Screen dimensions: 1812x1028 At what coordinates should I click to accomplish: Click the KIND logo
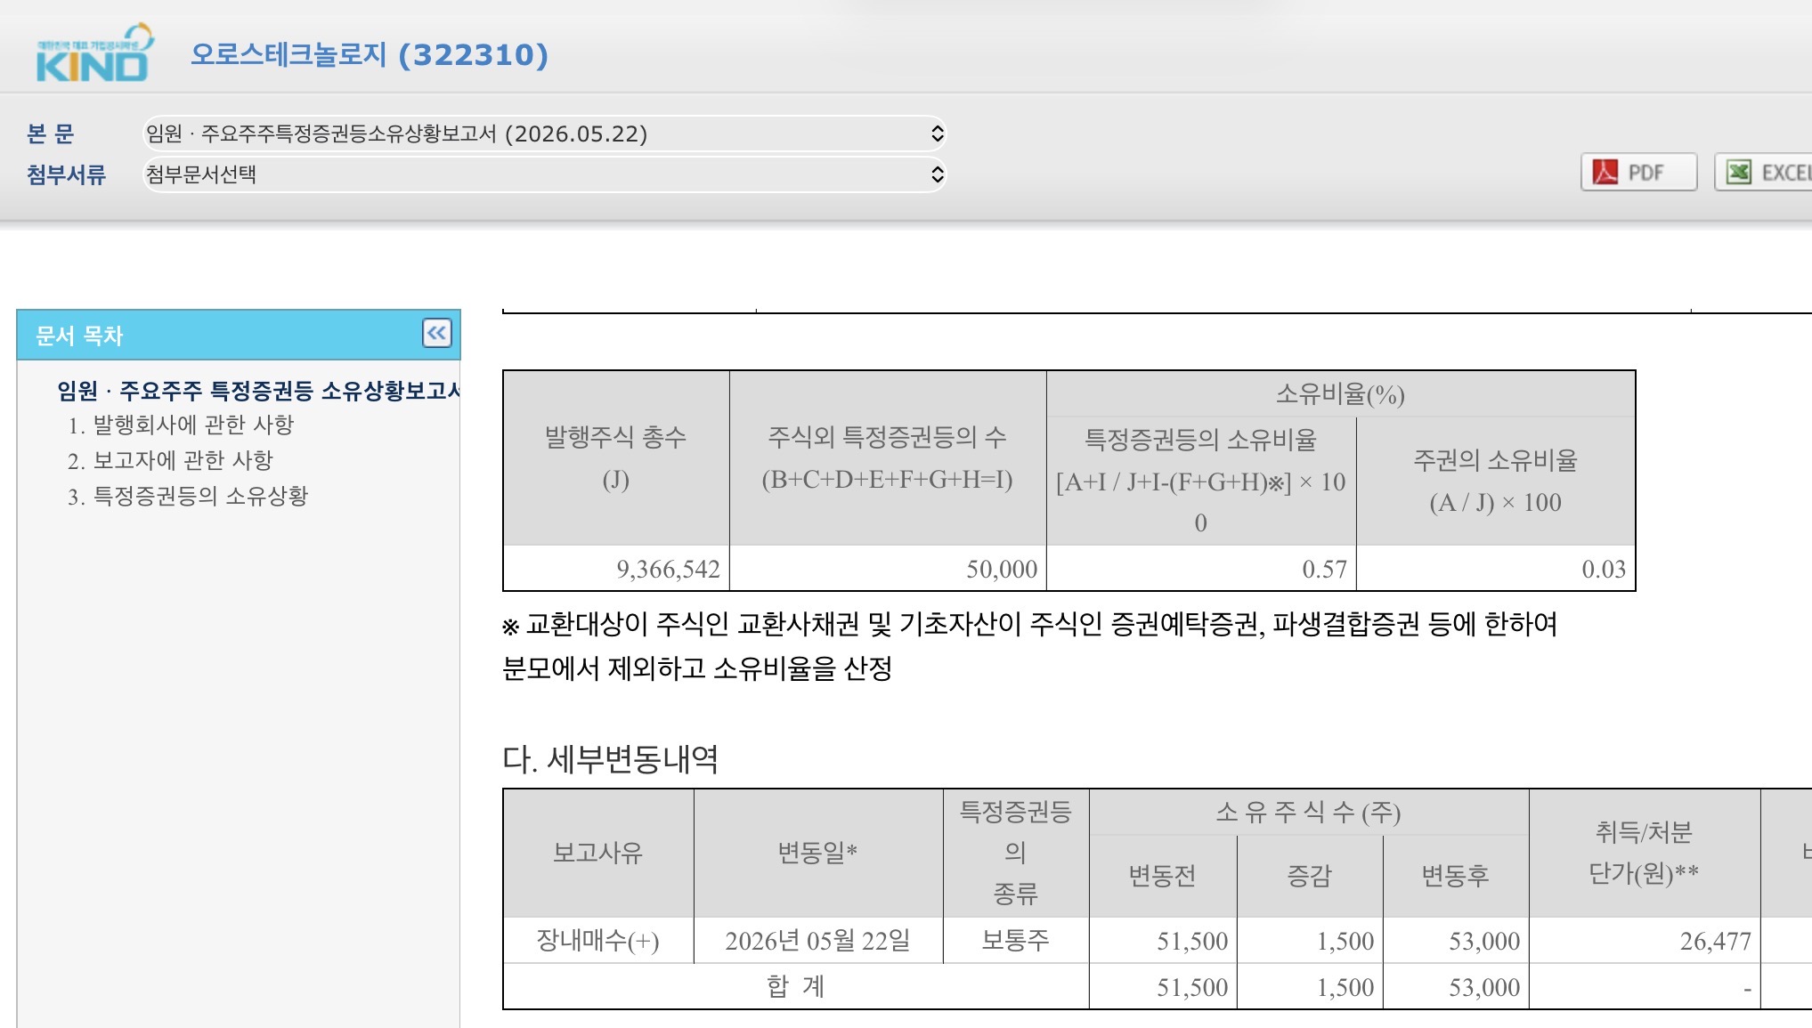coord(93,53)
